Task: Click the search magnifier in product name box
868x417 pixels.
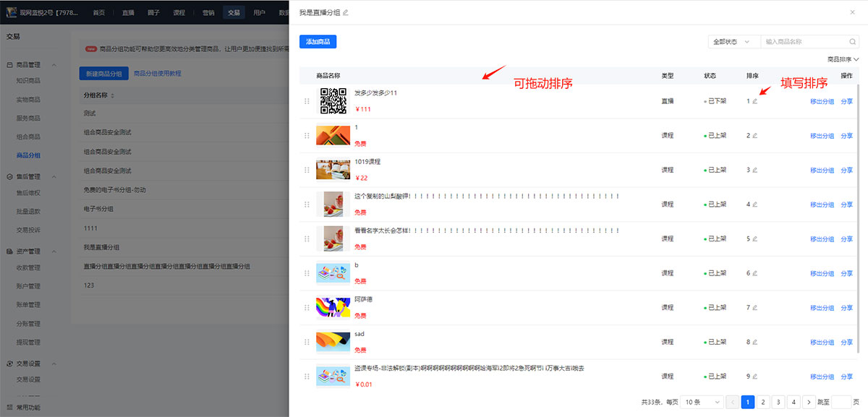Action: coord(853,42)
